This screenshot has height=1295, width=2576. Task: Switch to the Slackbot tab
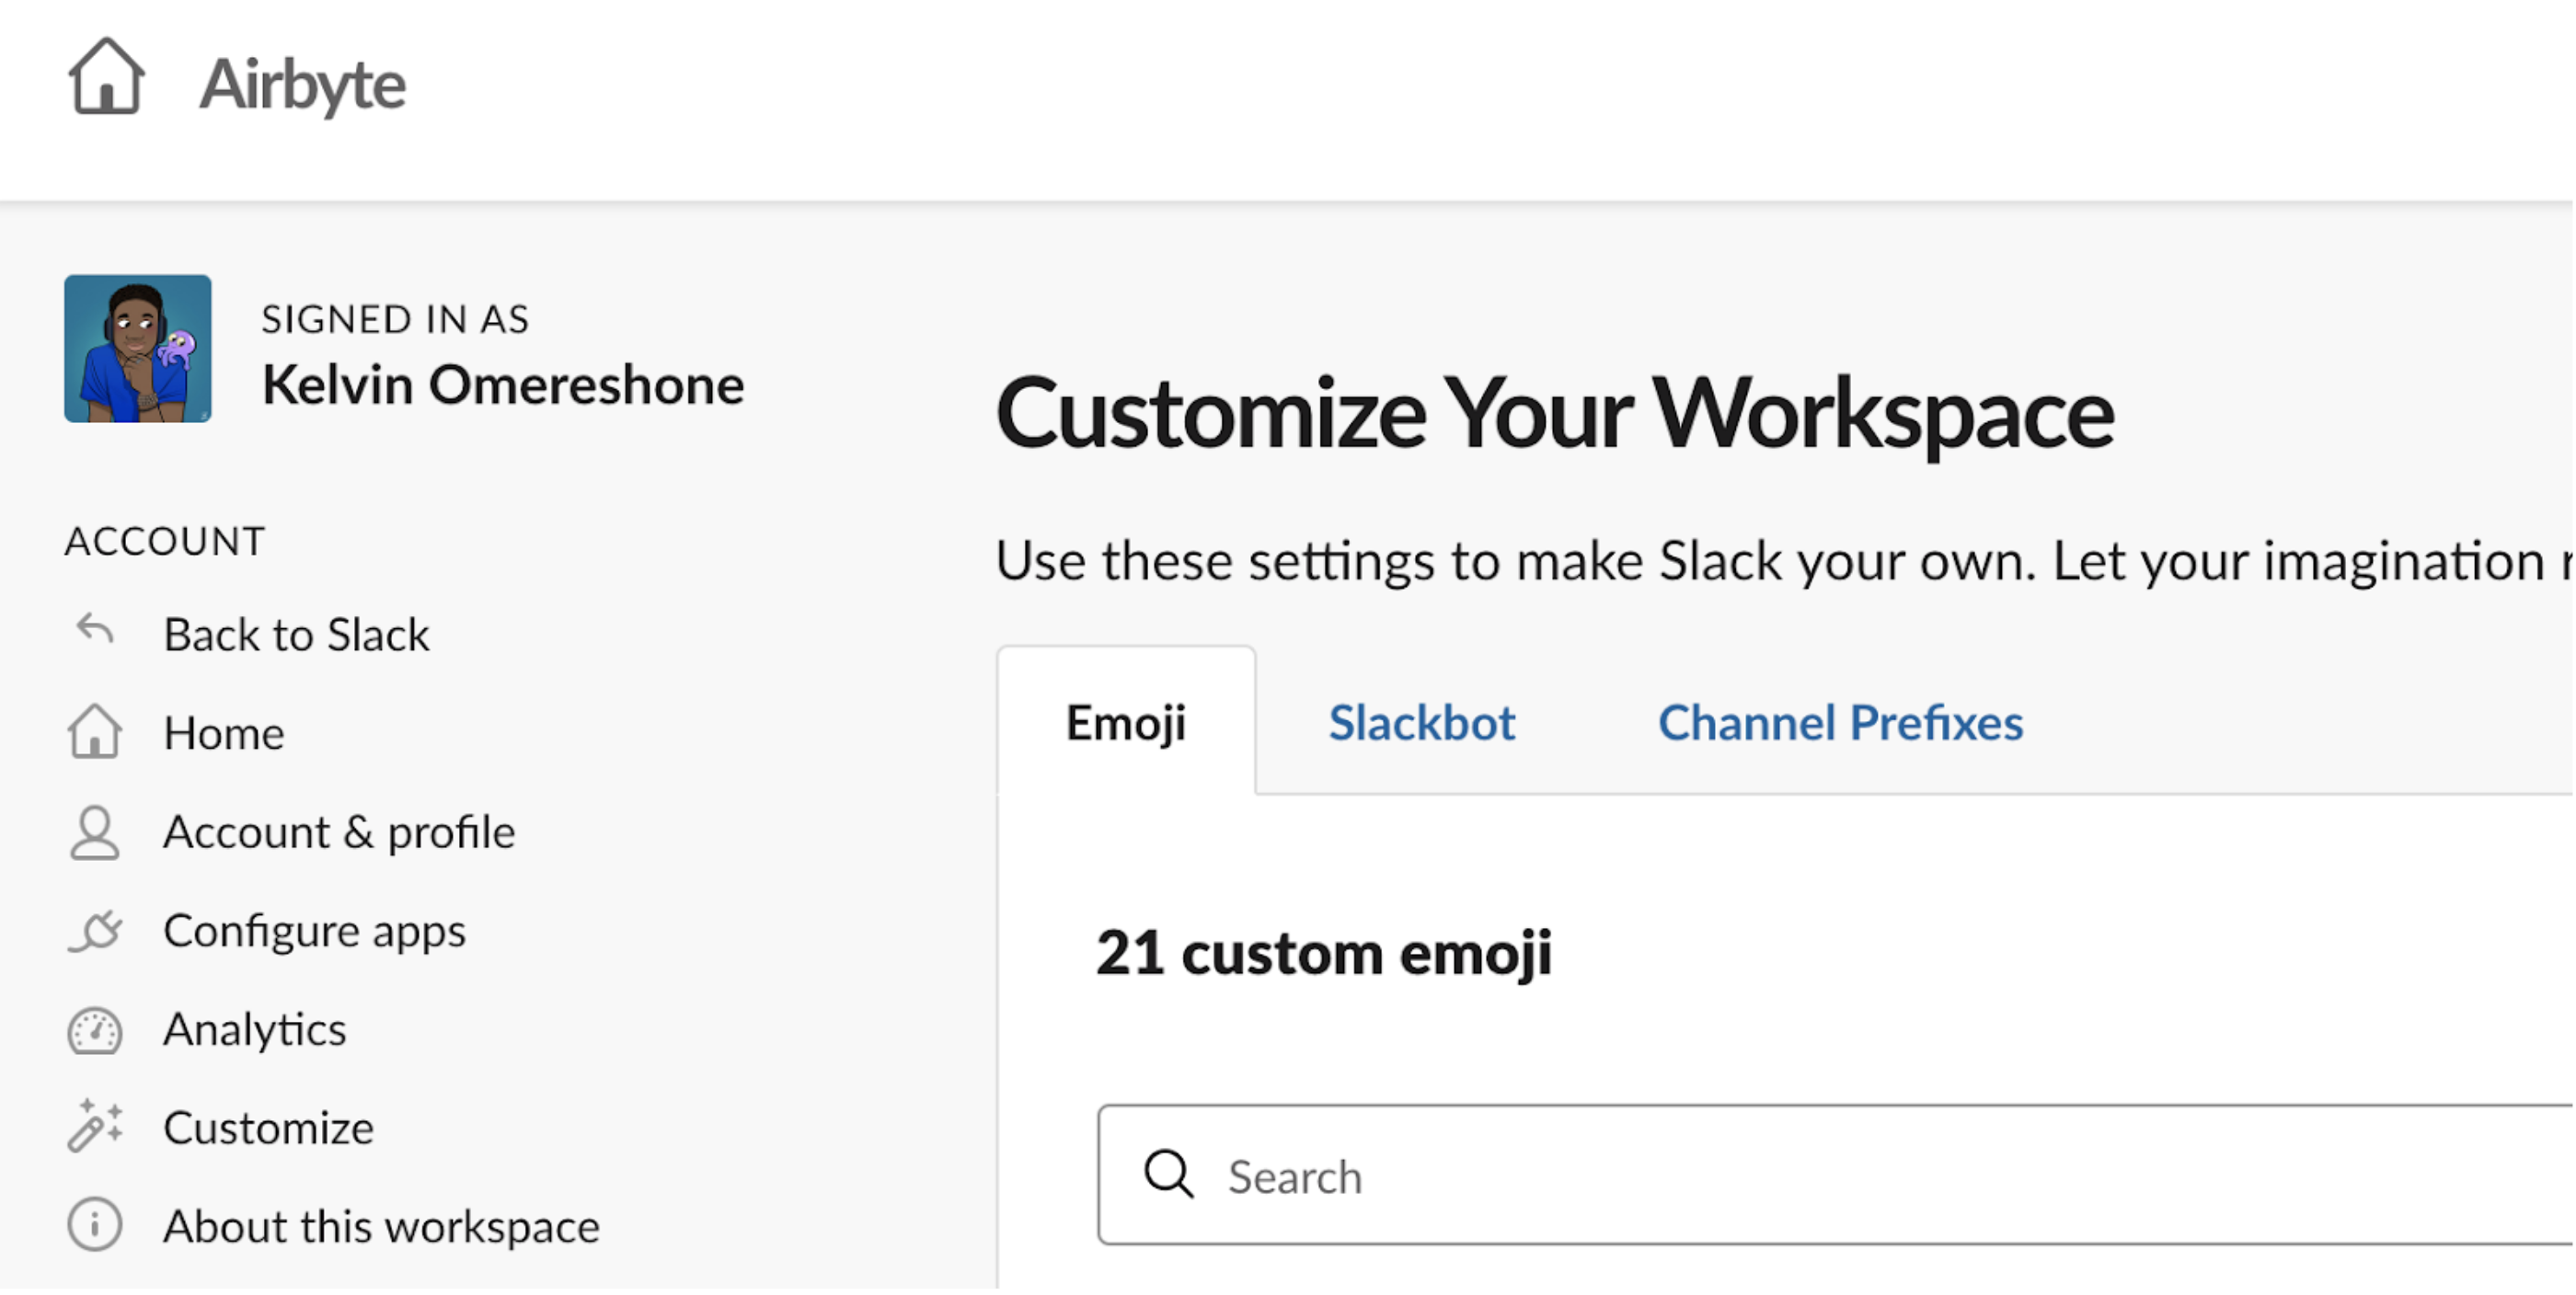coord(1421,723)
